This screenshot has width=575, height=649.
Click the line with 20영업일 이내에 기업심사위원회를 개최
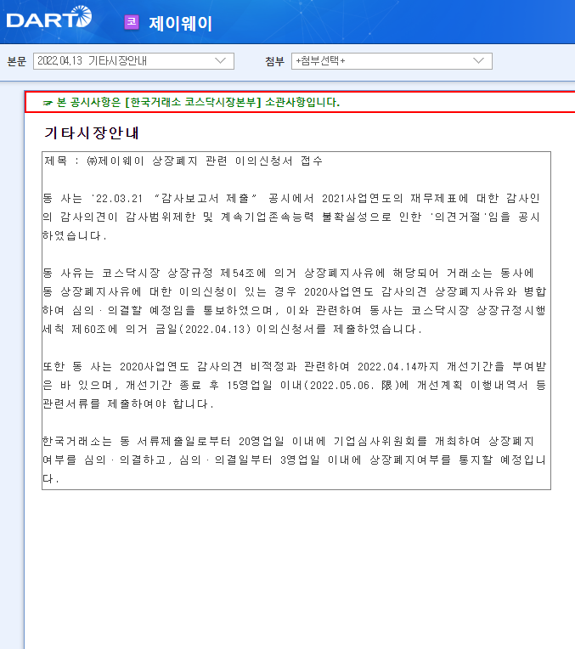click(x=289, y=442)
